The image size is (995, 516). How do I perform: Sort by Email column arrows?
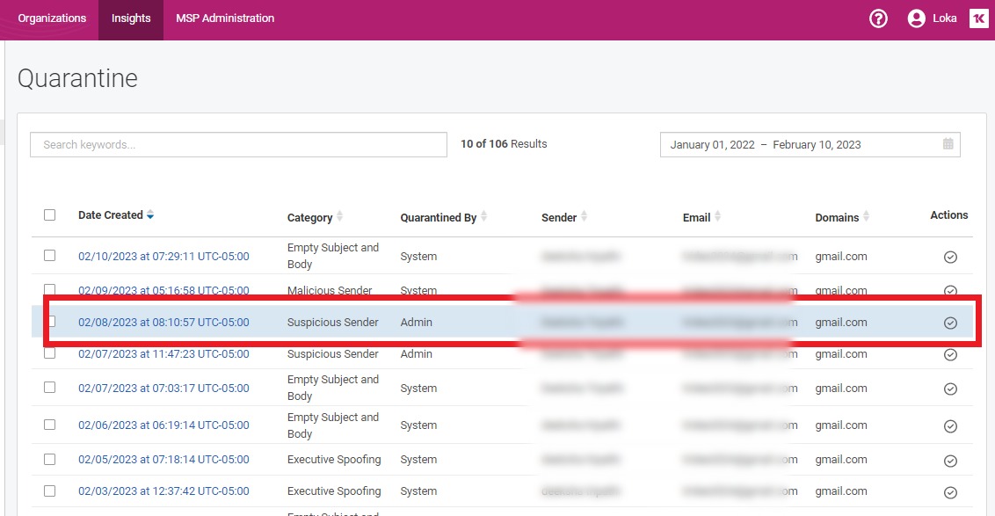(x=718, y=216)
